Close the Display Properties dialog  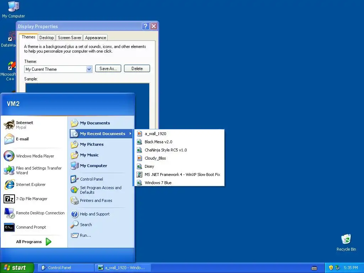point(154,26)
